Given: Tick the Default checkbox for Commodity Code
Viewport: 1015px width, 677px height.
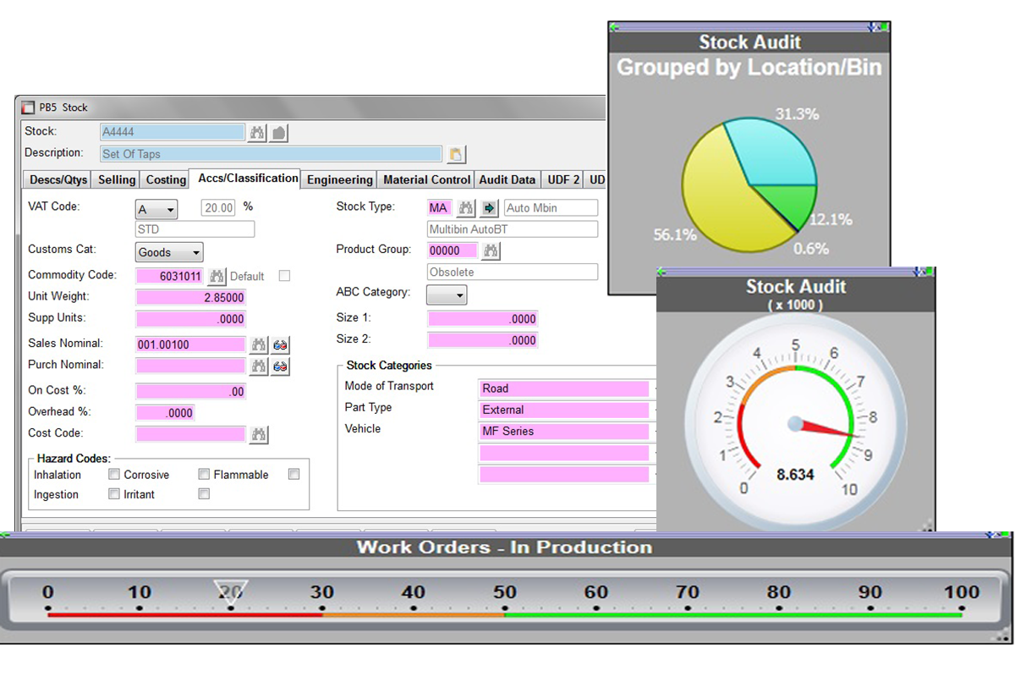Looking at the screenshot, I should click(x=284, y=276).
